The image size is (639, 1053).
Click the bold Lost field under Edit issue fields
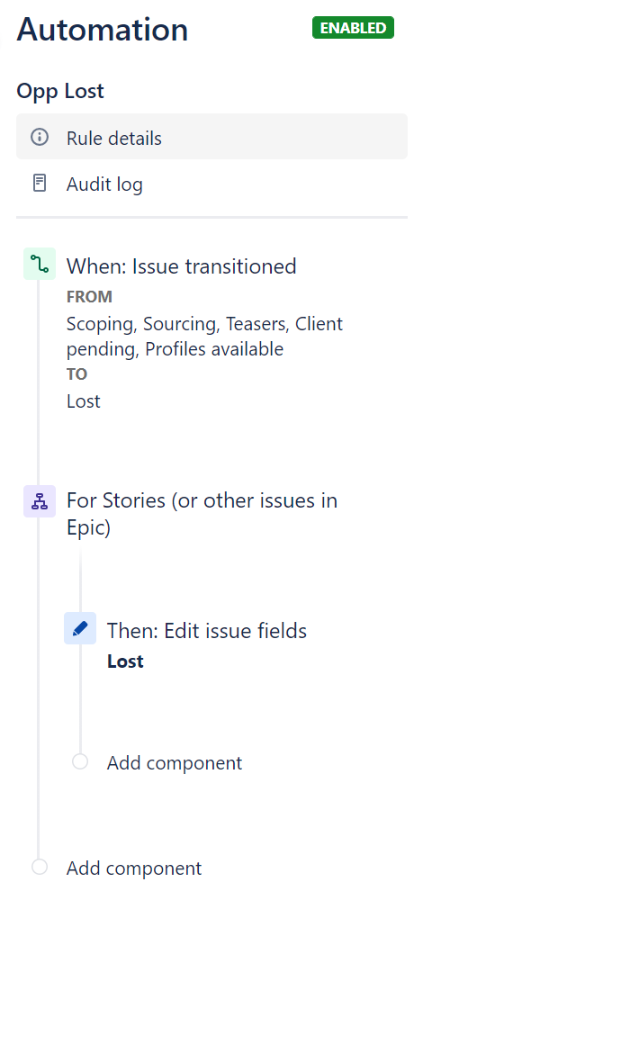tap(125, 661)
